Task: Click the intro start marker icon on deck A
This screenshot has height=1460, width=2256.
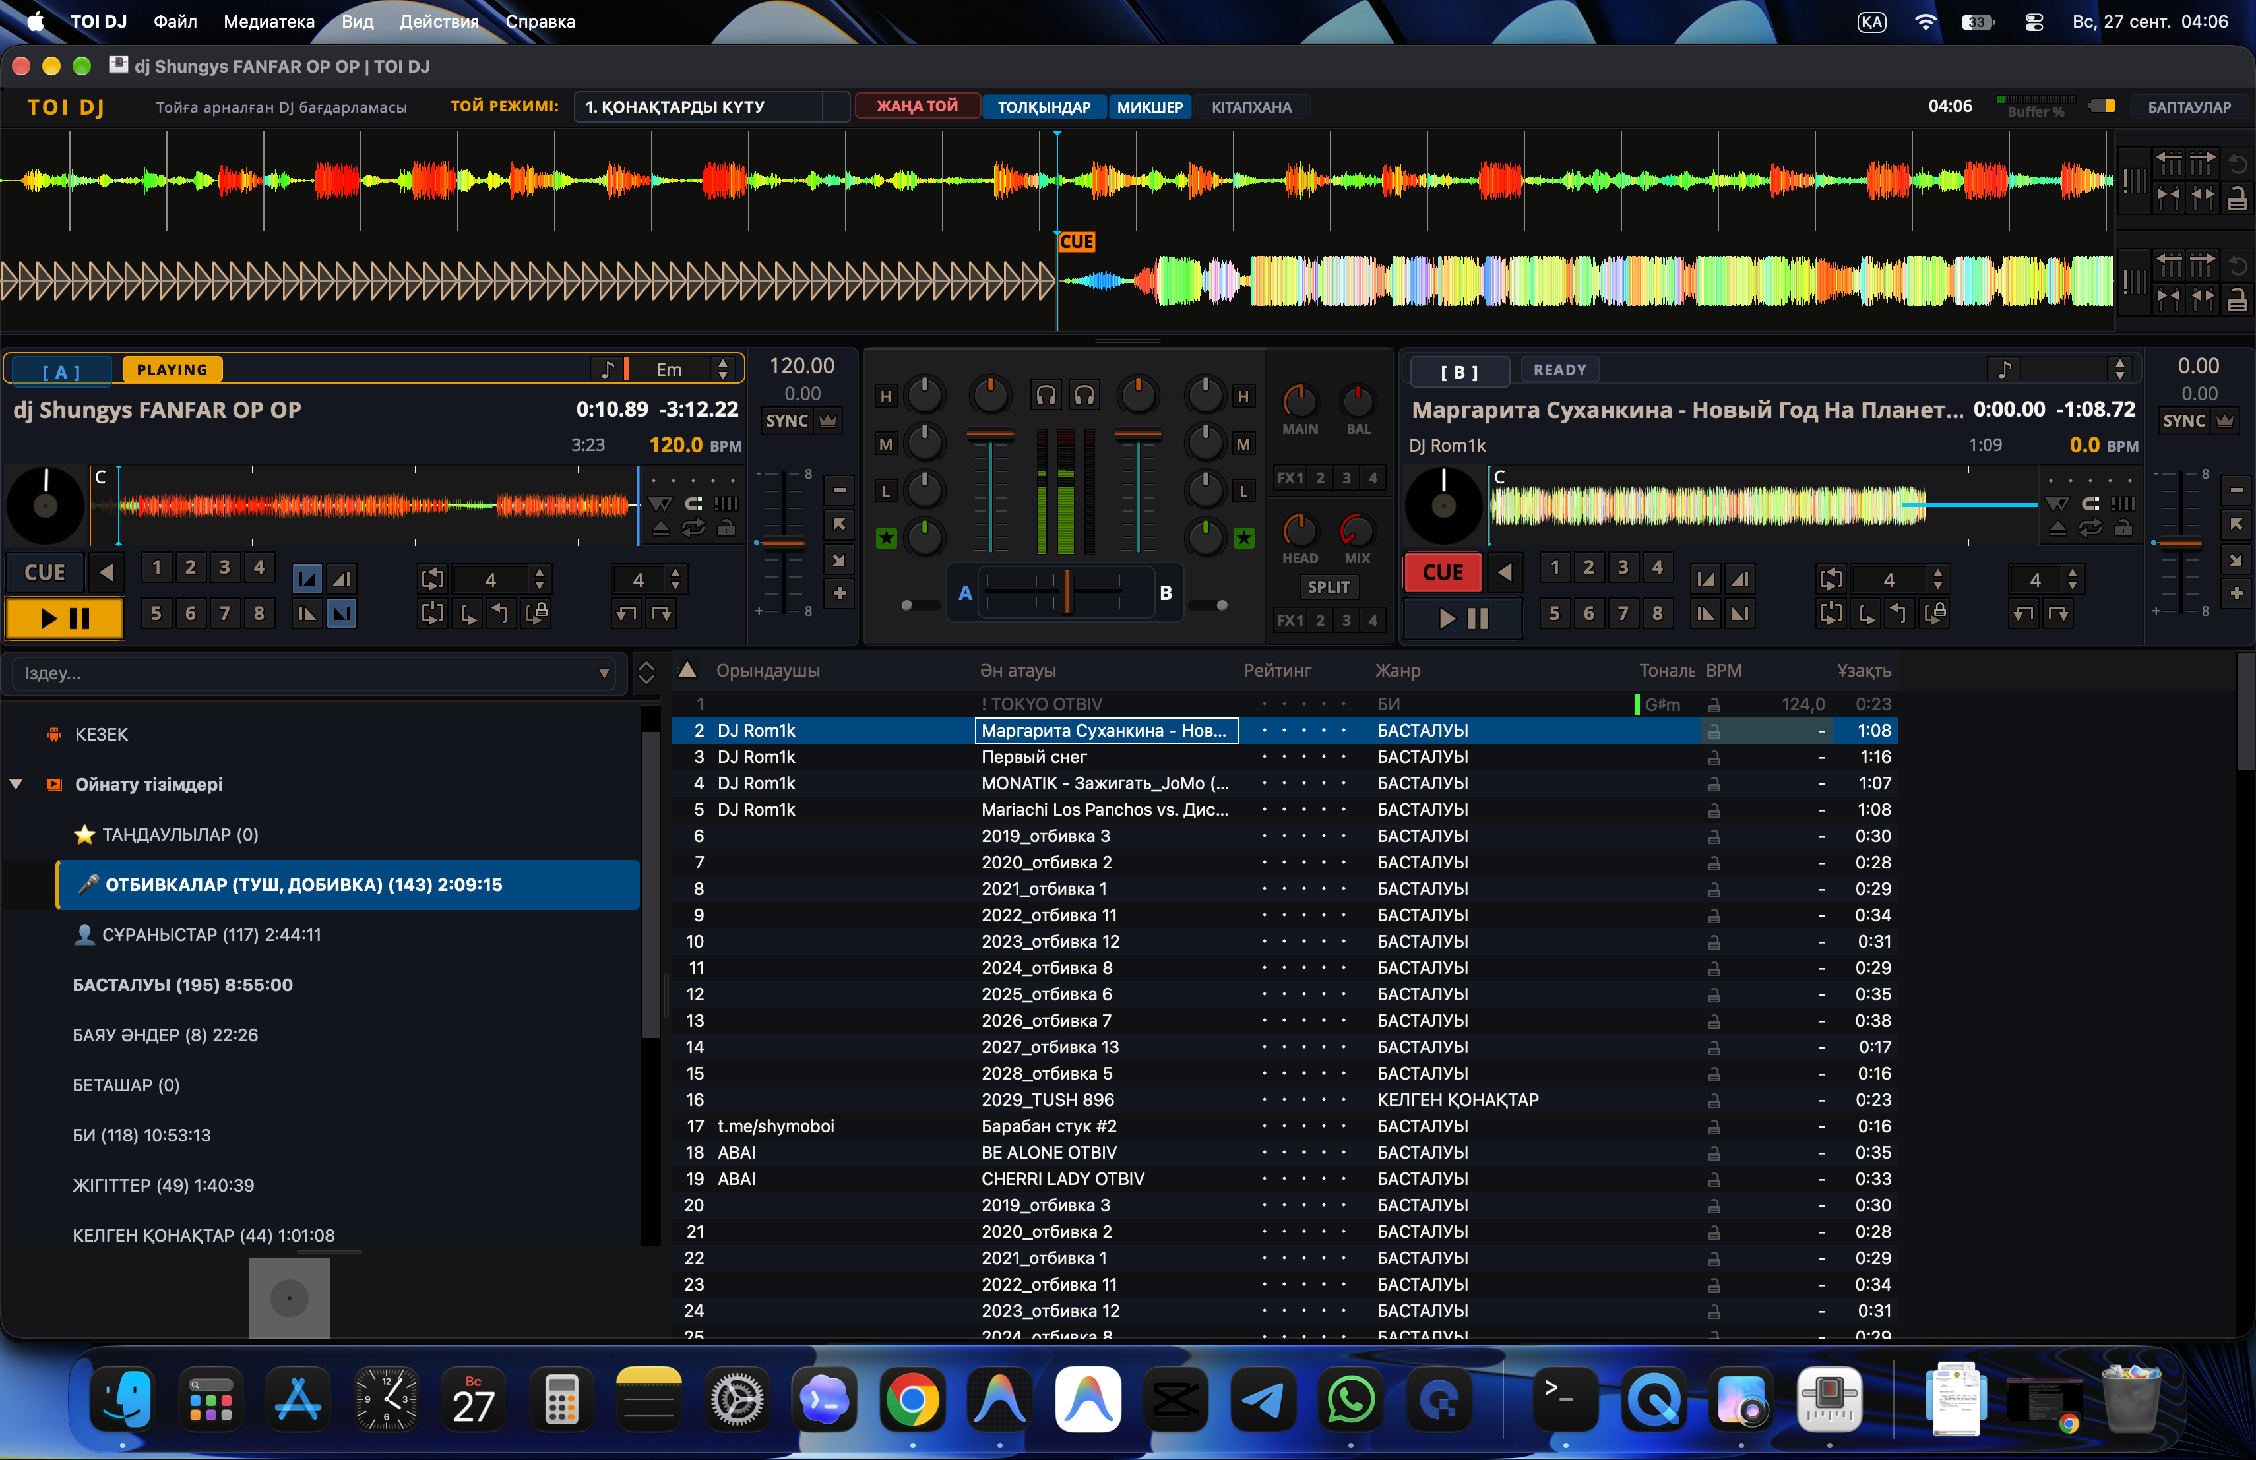Action: 307,579
